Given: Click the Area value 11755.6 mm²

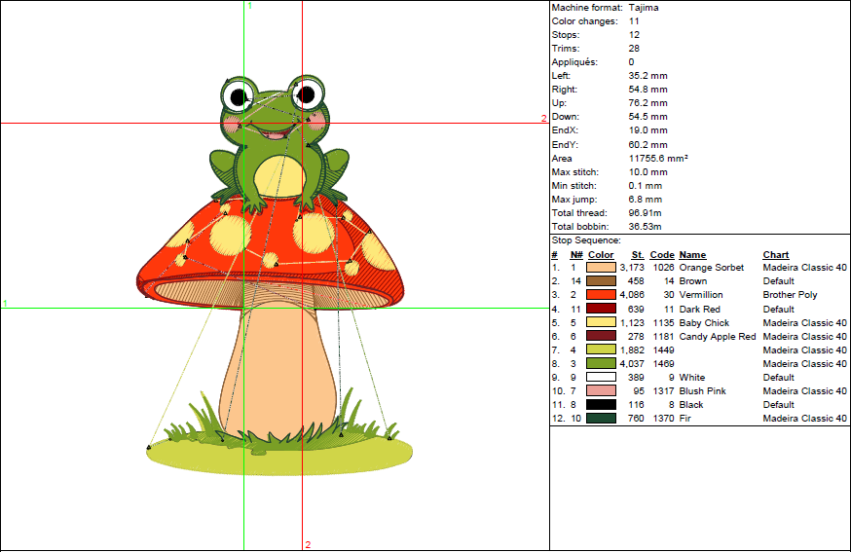Looking at the screenshot, I should coord(658,158).
